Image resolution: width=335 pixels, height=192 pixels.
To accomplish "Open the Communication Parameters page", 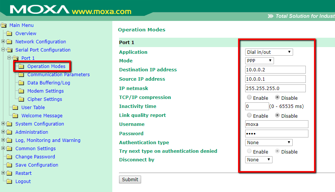I will coord(58,75).
